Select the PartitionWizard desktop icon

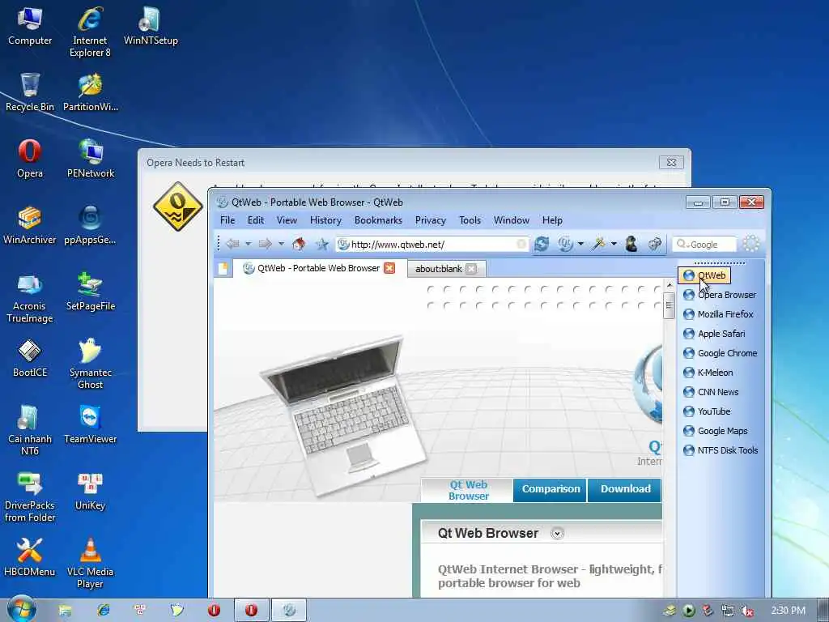(x=91, y=92)
